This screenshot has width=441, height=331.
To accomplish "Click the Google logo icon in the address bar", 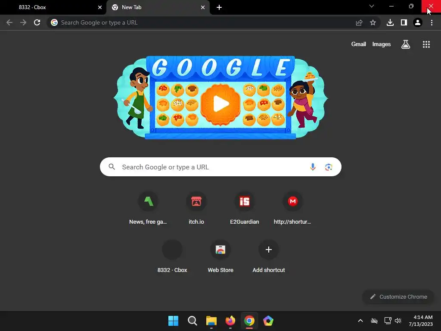I will (x=54, y=22).
